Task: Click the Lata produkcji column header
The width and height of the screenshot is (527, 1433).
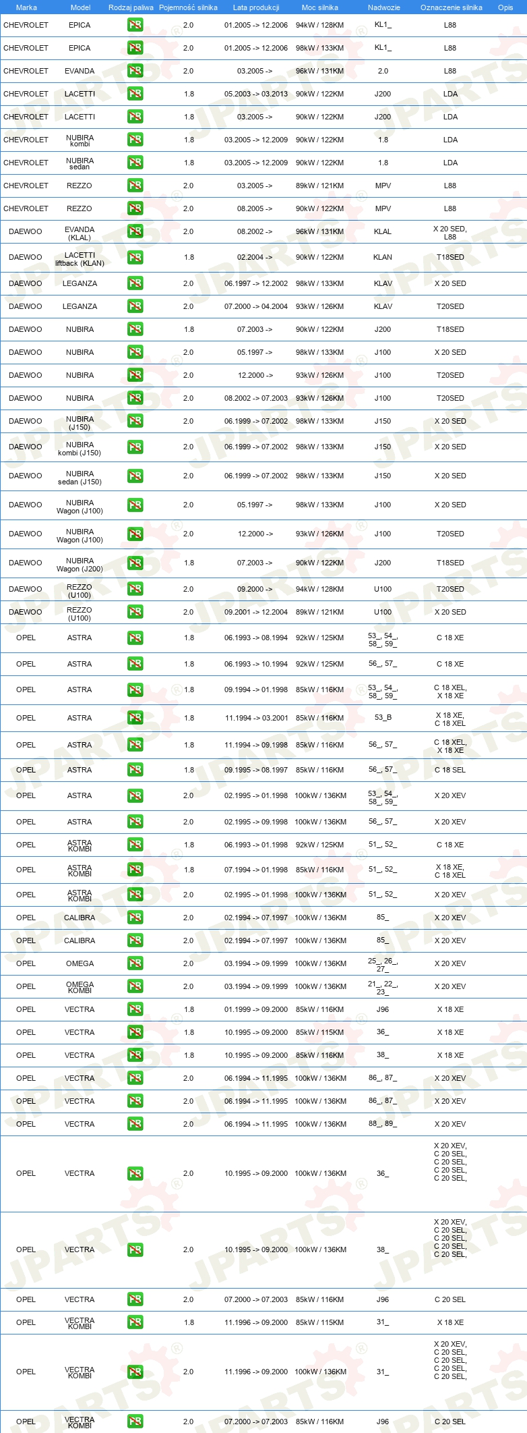Action: pos(256,7)
